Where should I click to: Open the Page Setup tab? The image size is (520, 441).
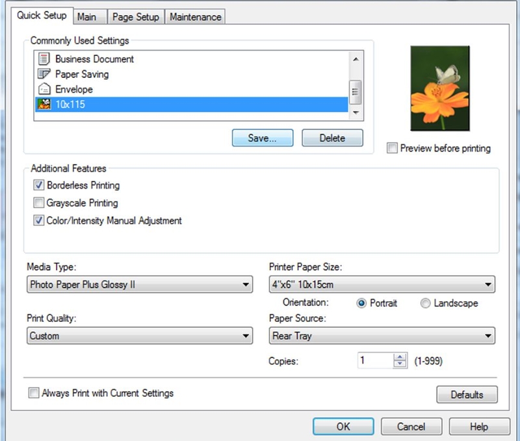pyautogui.click(x=136, y=17)
